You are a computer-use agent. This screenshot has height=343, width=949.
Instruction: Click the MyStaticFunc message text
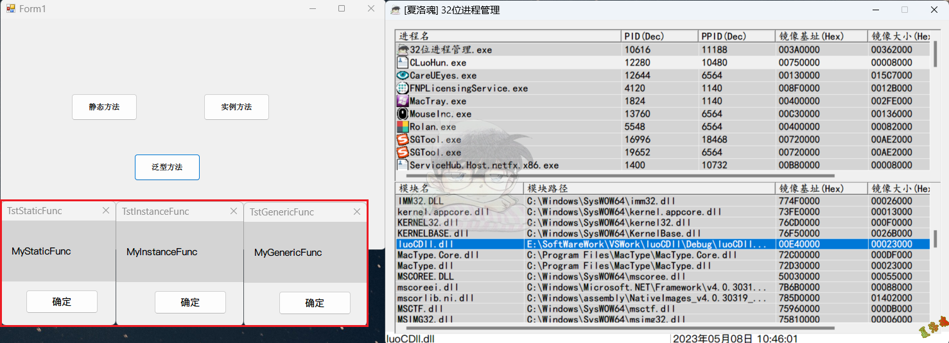coord(41,251)
